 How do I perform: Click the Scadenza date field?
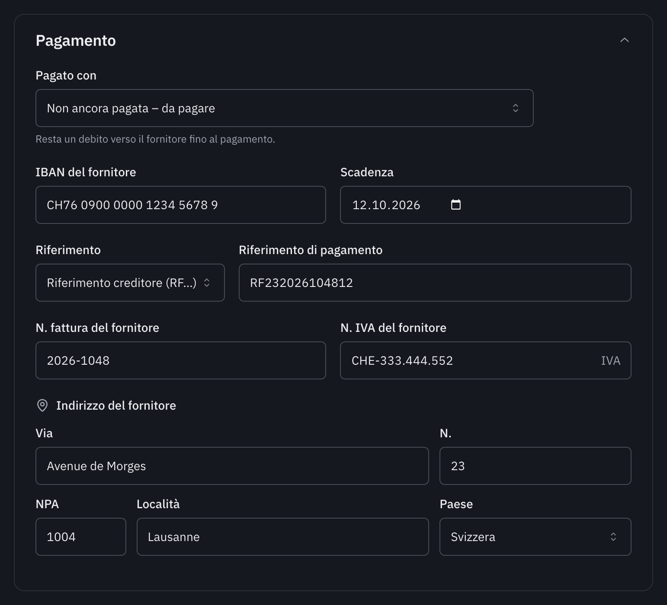point(485,205)
